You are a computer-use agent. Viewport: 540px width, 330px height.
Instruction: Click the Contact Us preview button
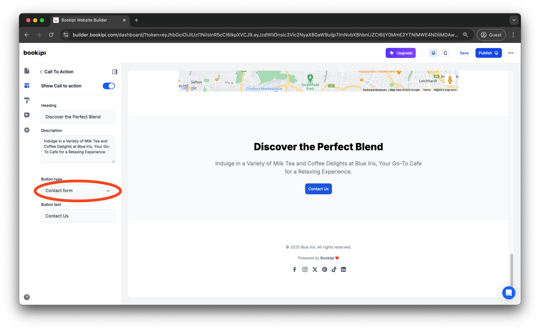(318, 189)
